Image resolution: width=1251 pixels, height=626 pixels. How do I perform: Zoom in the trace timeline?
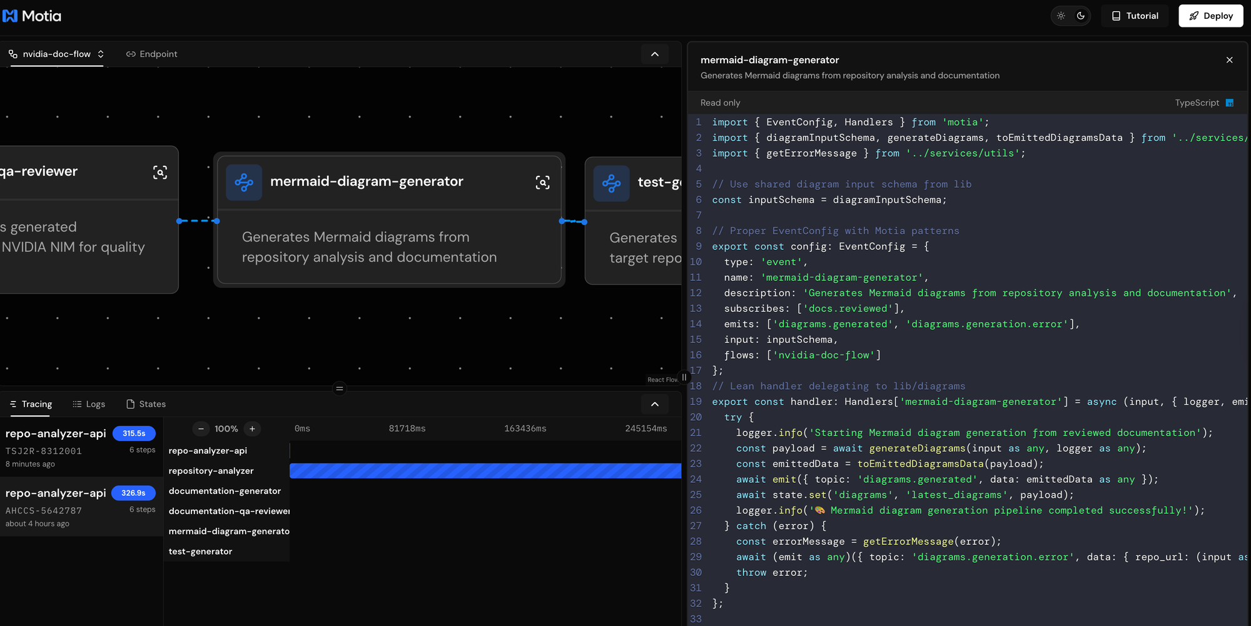(x=252, y=428)
